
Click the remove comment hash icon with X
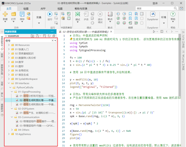pyautogui.click(x=124, y=18)
